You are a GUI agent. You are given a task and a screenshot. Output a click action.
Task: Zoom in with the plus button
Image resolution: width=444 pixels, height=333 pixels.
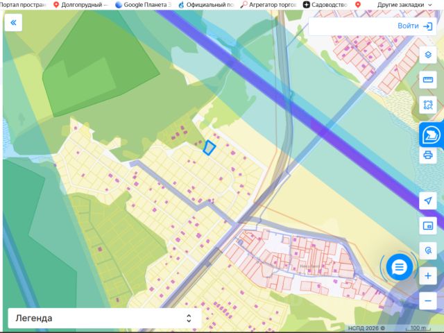click(x=428, y=276)
